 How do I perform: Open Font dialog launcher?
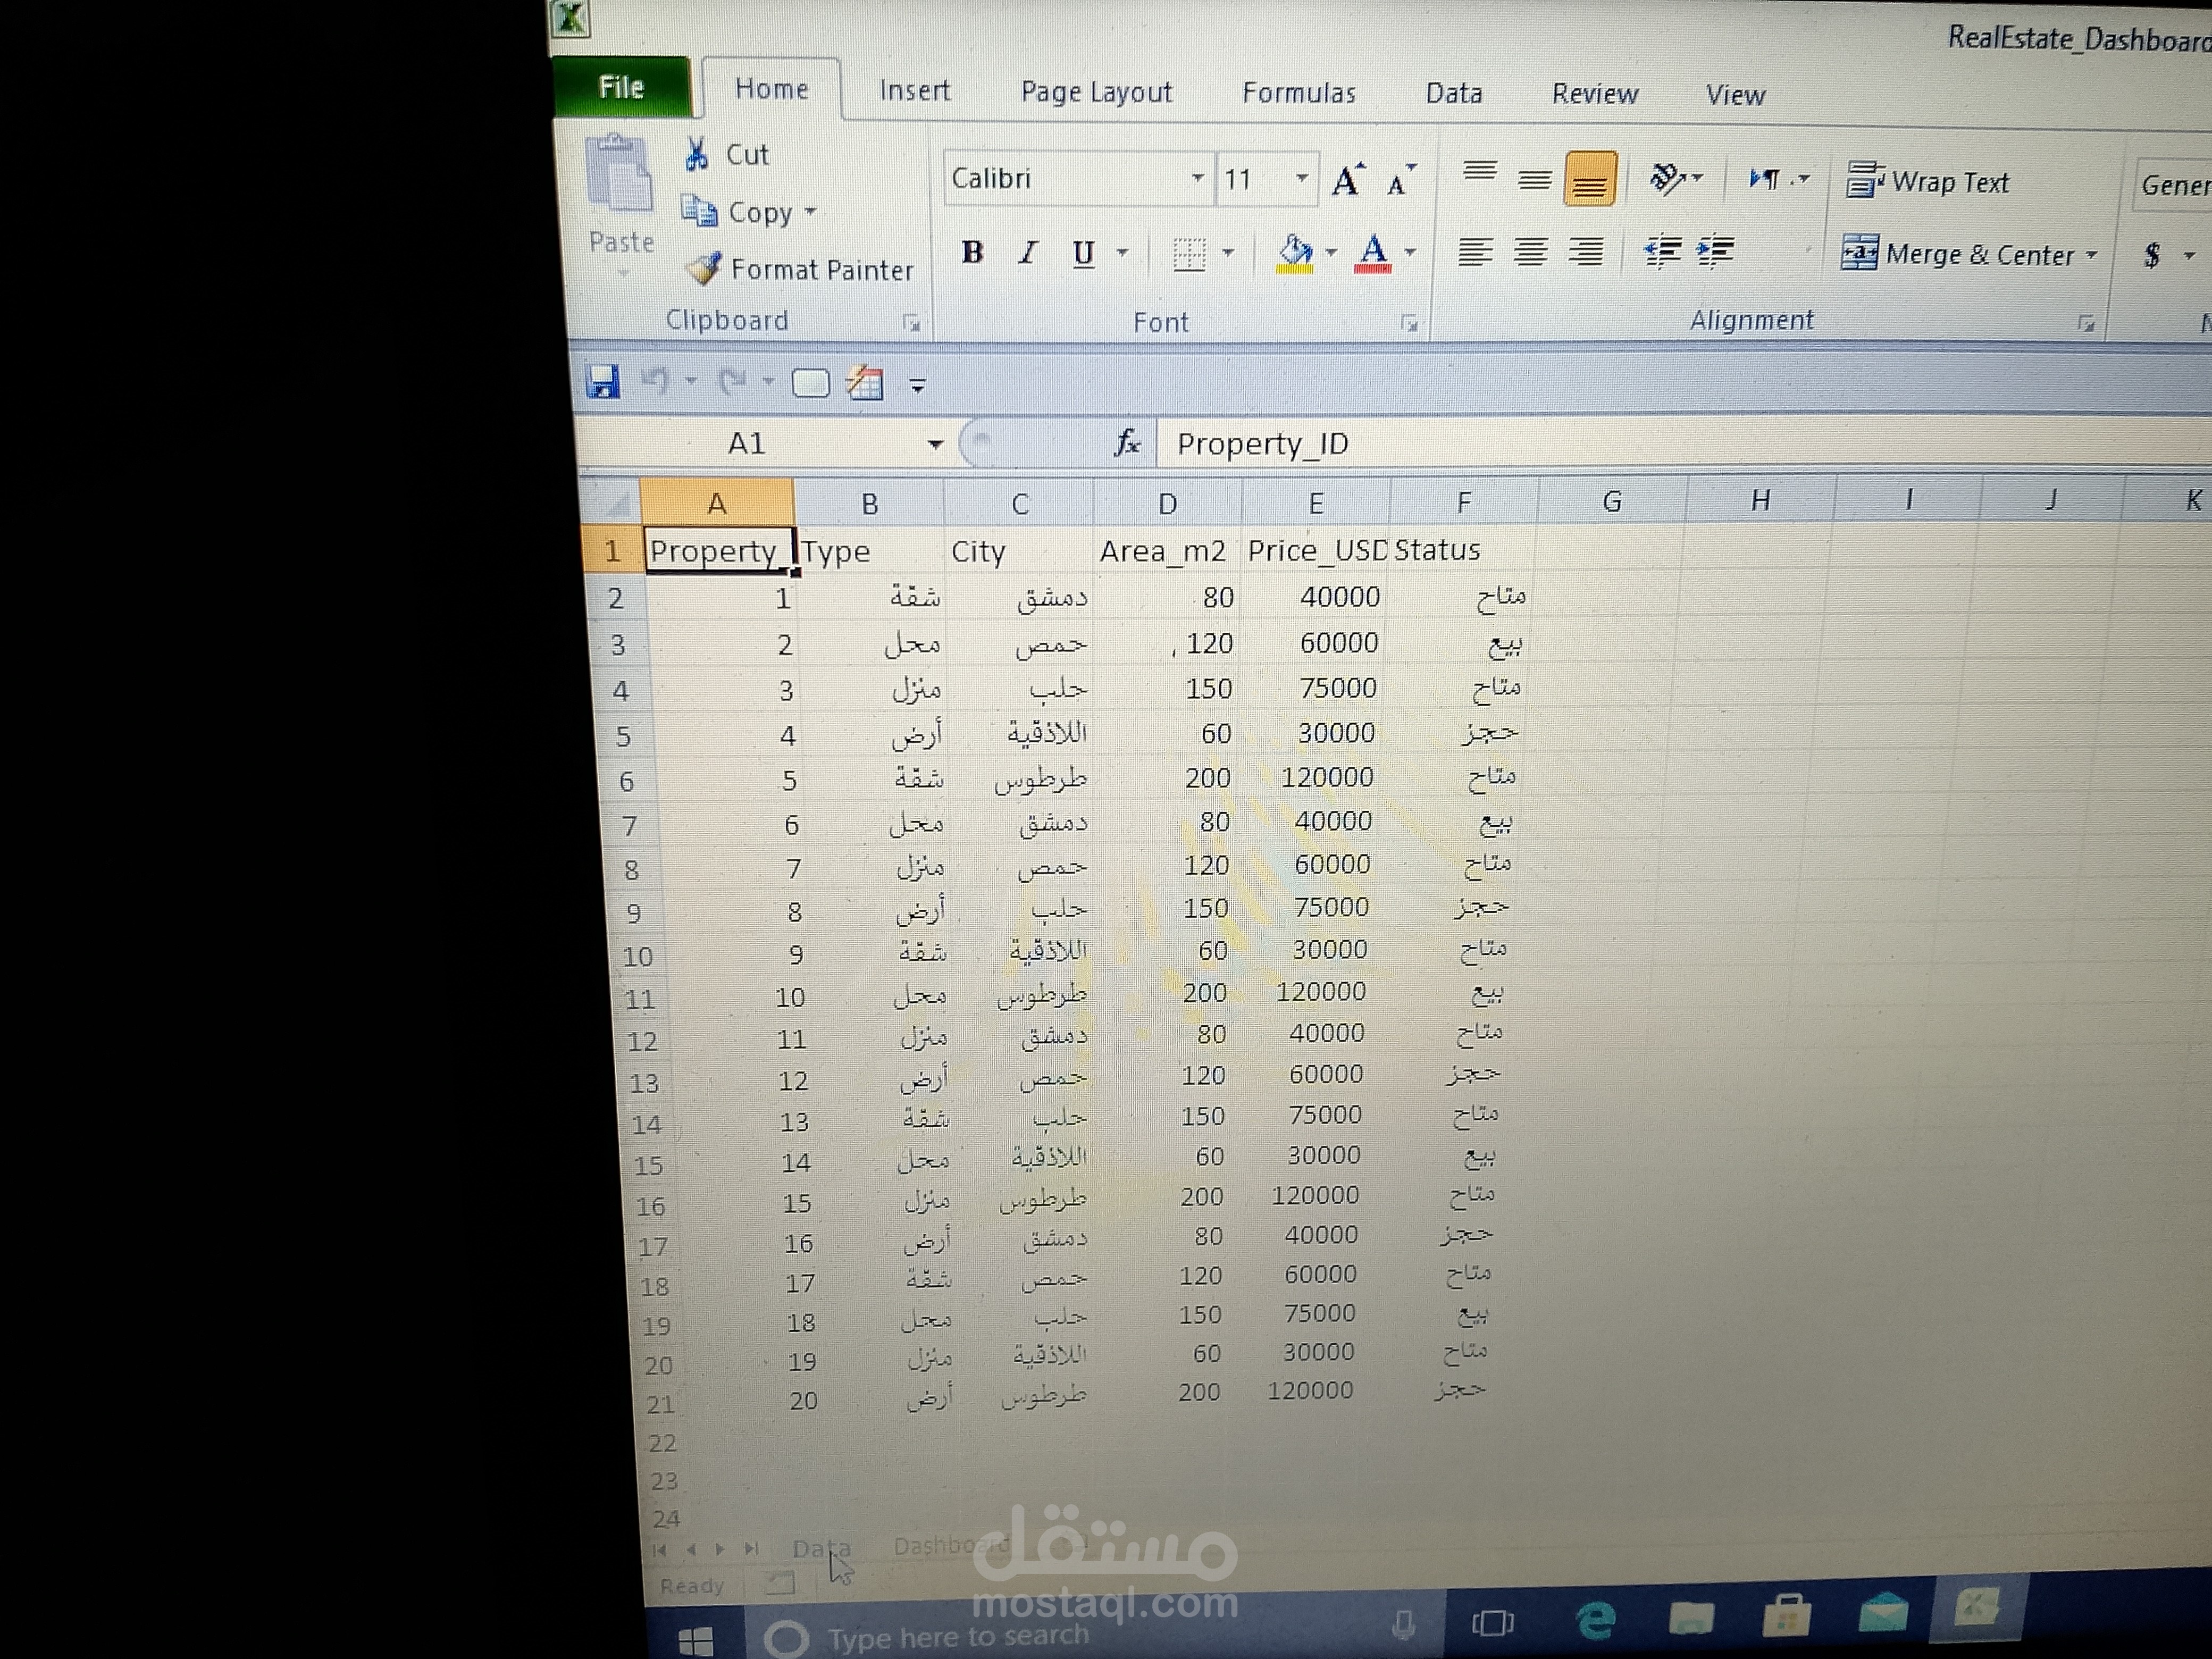click(1409, 323)
